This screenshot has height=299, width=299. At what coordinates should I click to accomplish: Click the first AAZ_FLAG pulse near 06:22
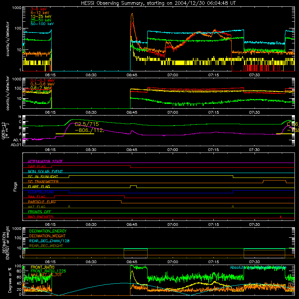(69, 207)
